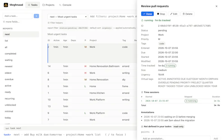Sort by the Project column header
Viewport: 224px width, 140px height.
pyautogui.click(x=93, y=40)
